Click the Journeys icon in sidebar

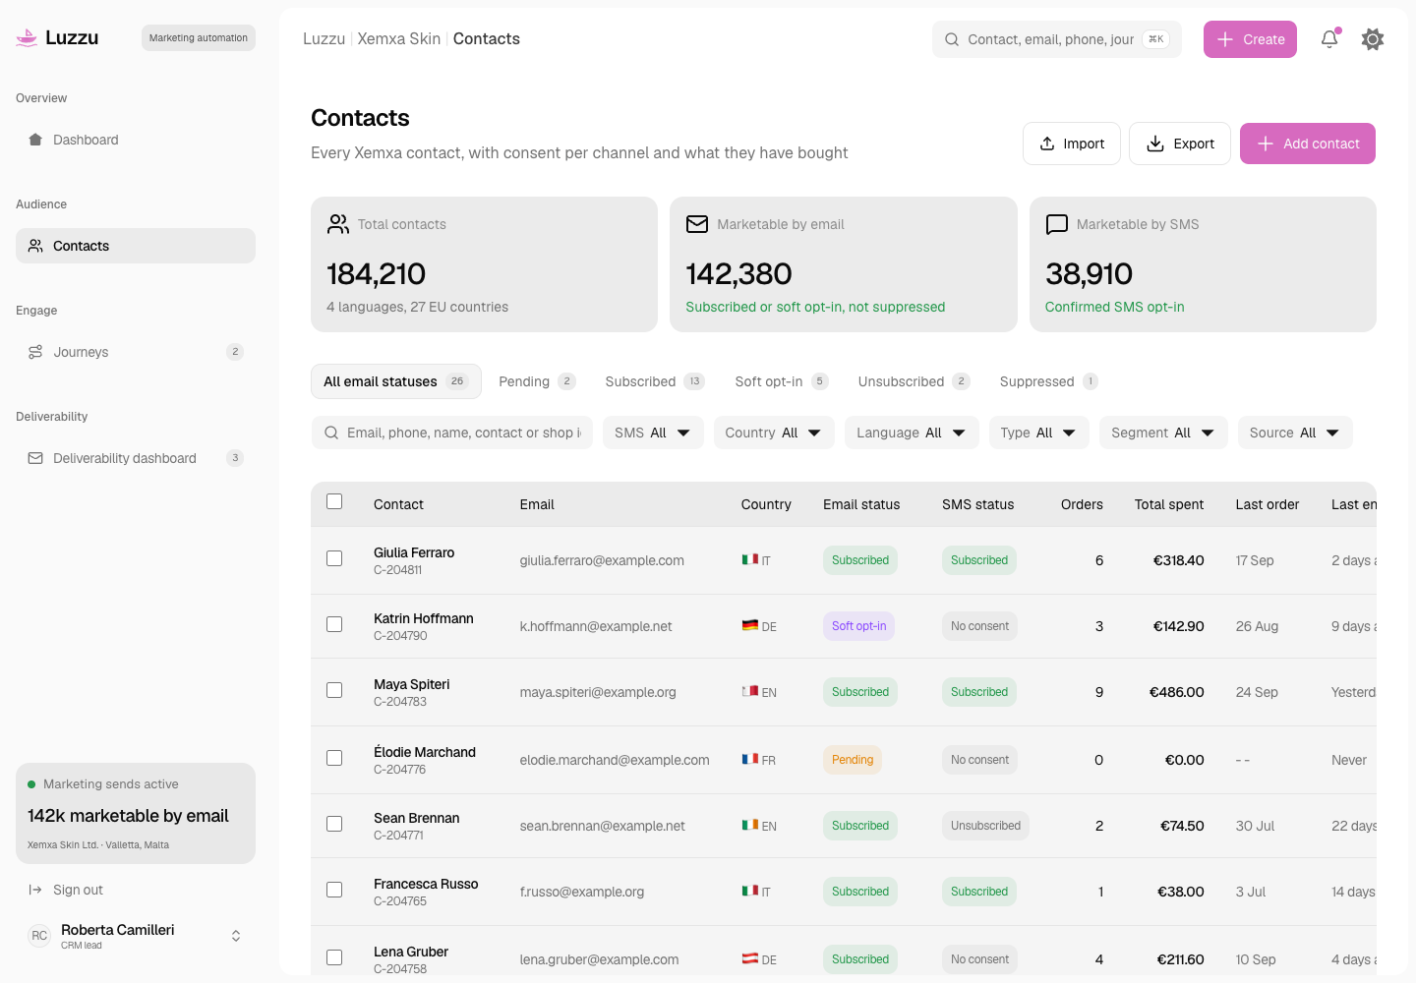(35, 352)
